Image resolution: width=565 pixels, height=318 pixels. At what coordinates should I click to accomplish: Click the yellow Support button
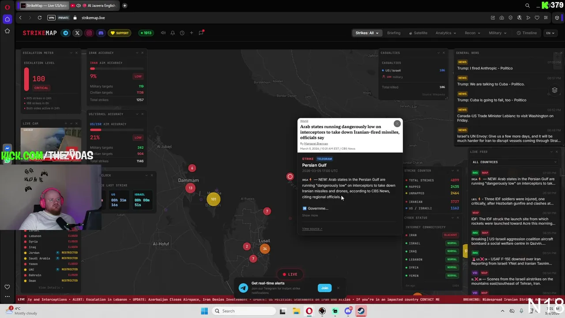120,33
